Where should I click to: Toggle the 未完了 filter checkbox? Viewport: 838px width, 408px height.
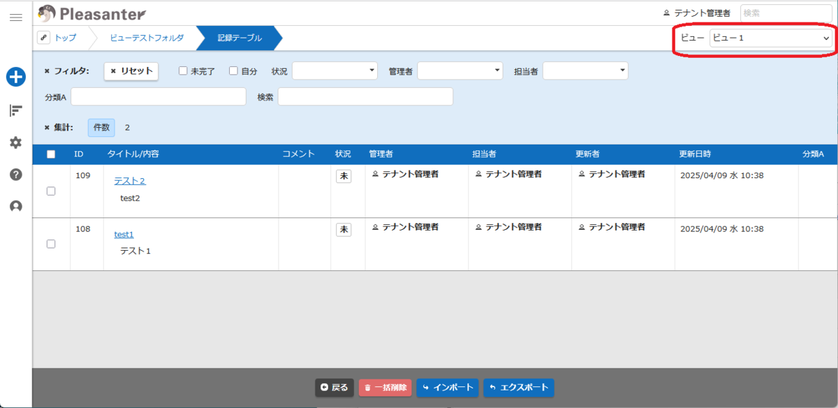(183, 71)
